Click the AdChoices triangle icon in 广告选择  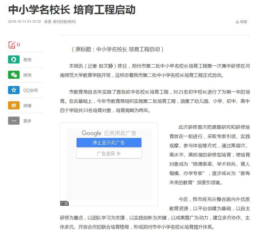coord(119,154)
